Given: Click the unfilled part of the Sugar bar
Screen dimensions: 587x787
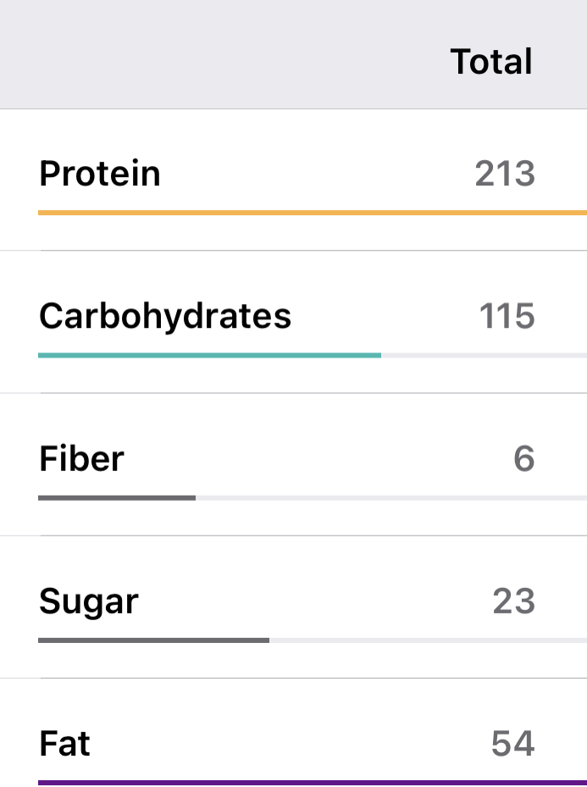Looking at the screenshot, I should click(x=428, y=640).
